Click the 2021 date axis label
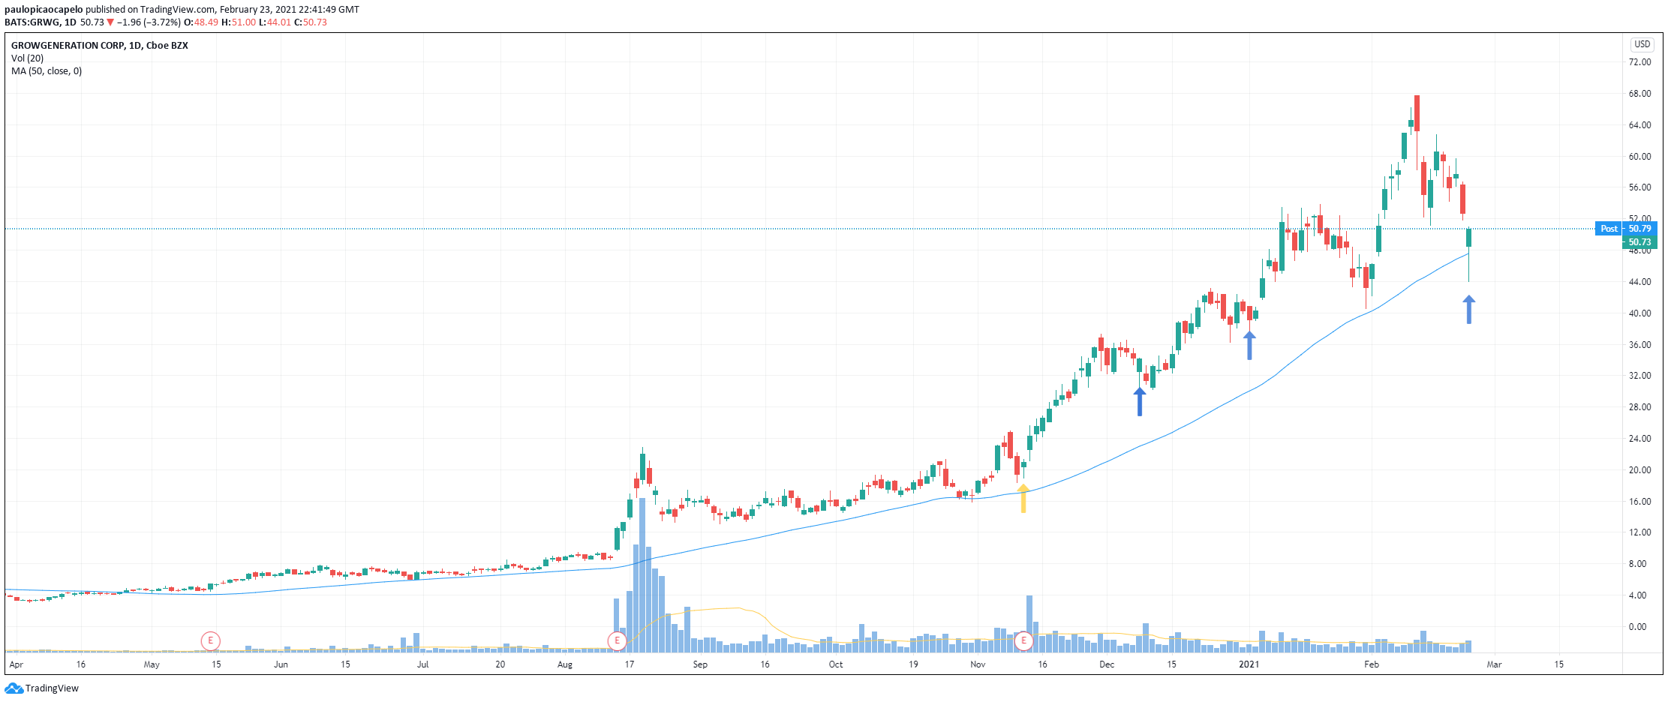The height and width of the screenshot is (702, 1668). [x=1249, y=664]
